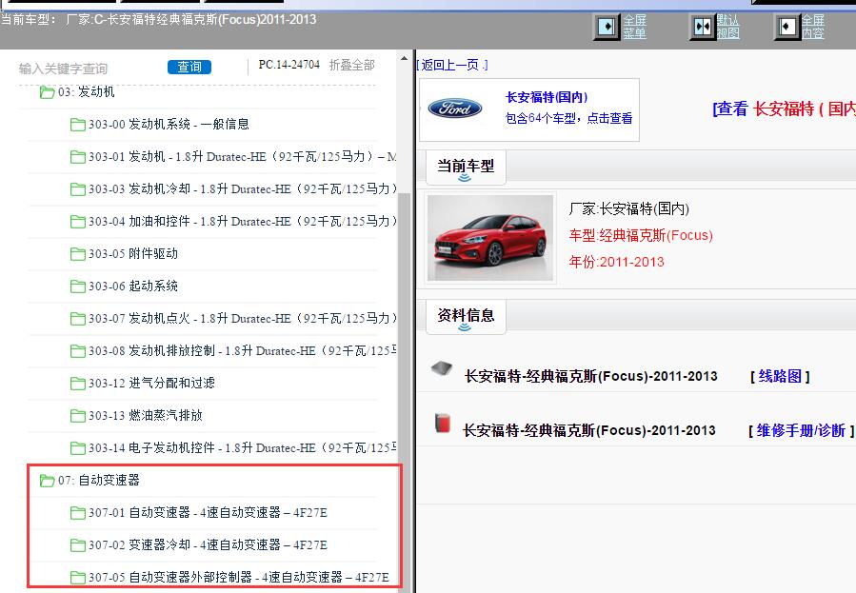Viewport: 856px width, 593px height.
Task: Collapse the 03: 发动机 folder icon
Action: [x=47, y=92]
